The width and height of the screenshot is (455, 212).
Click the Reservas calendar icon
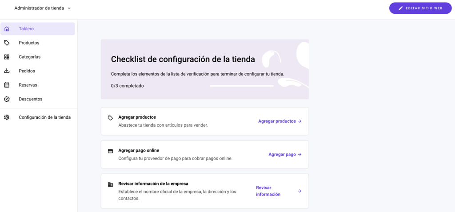[7, 85]
